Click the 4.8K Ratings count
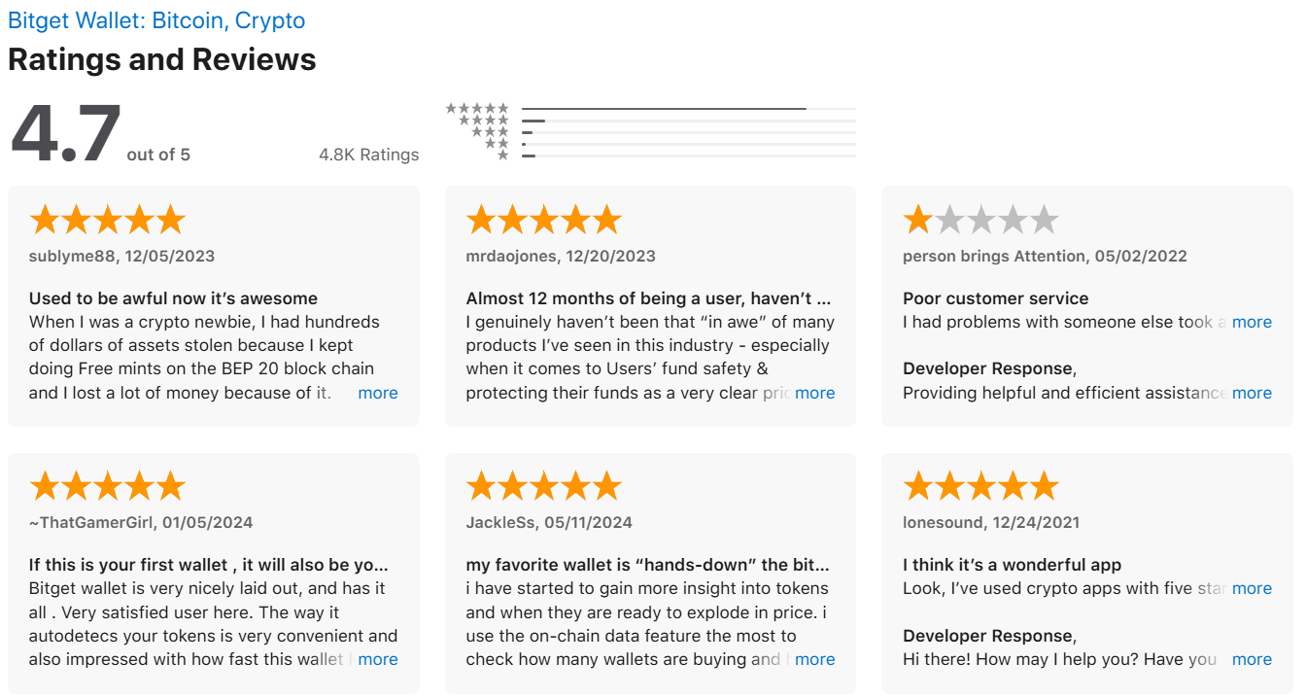The height and width of the screenshot is (698, 1306). point(369,155)
